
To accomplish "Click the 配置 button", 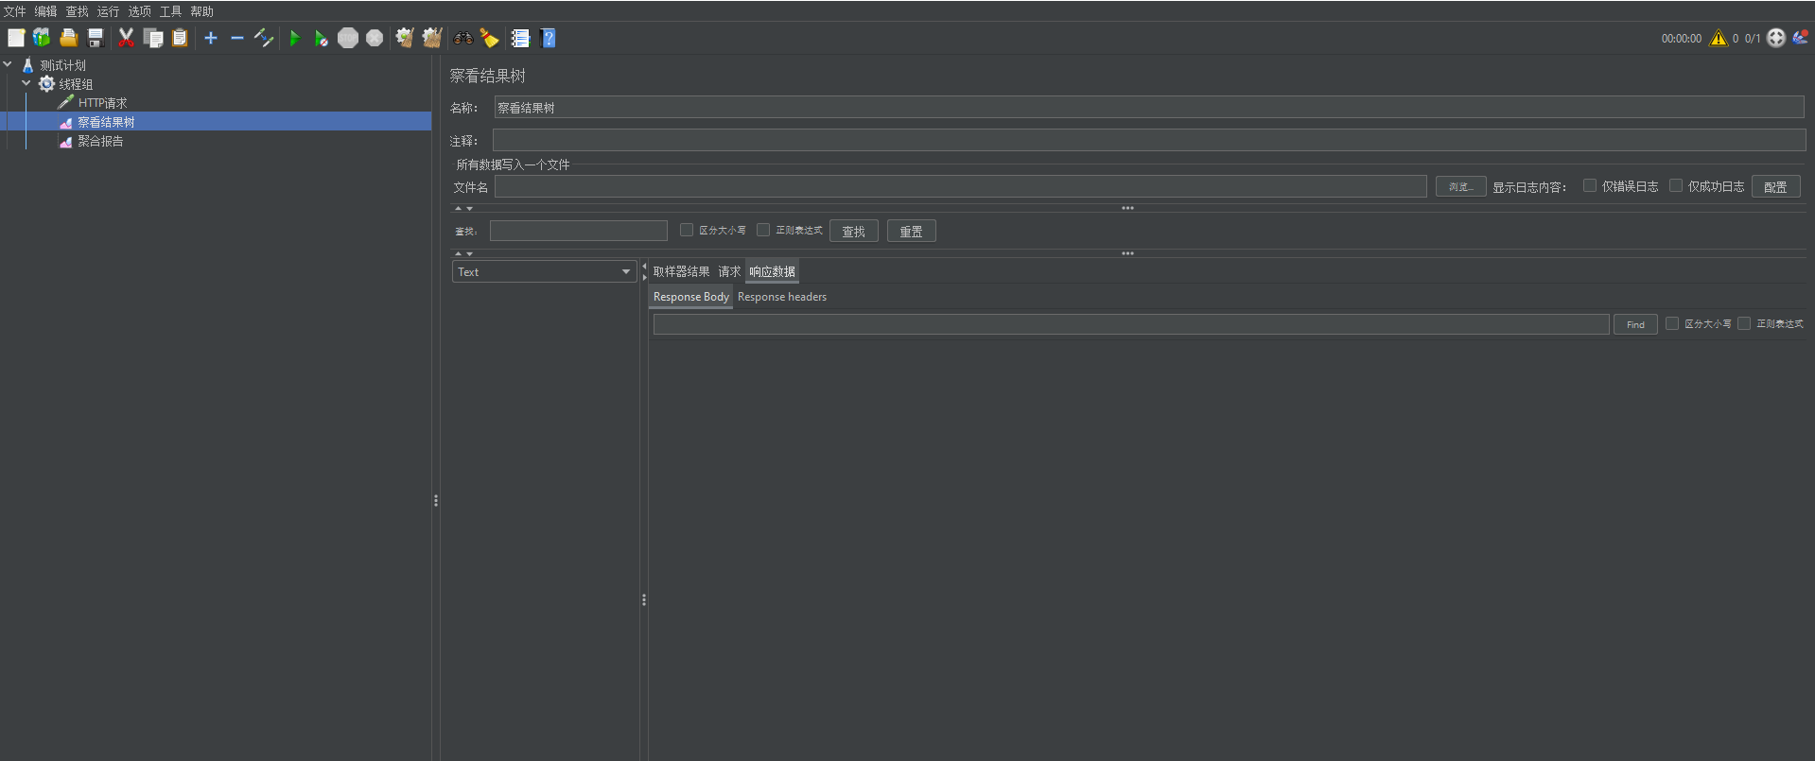I will 1775,186.
